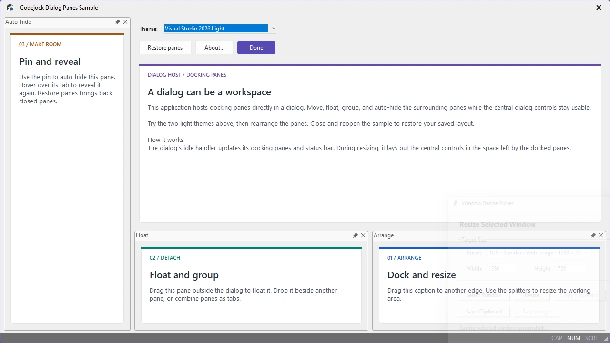Close the Float pane

click(363, 235)
